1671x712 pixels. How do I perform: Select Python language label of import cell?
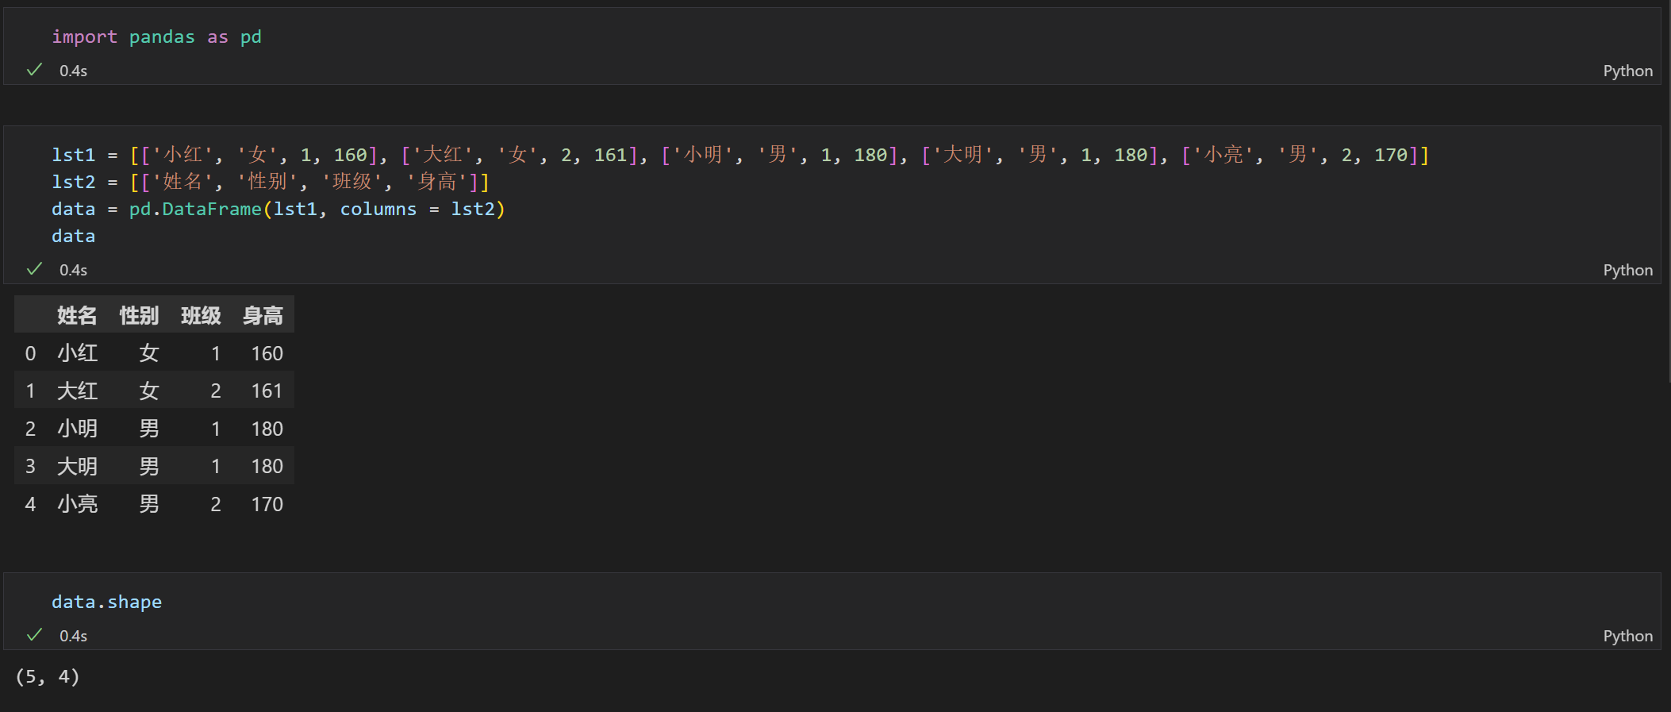(1627, 71)
